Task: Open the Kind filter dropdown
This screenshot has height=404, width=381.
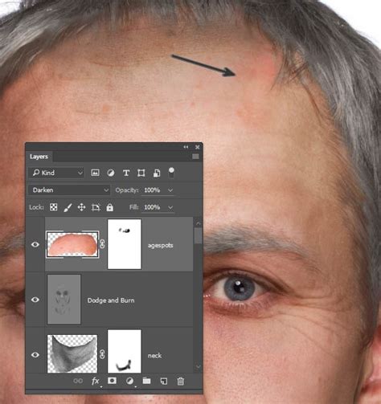Action: tap(56, 173)
